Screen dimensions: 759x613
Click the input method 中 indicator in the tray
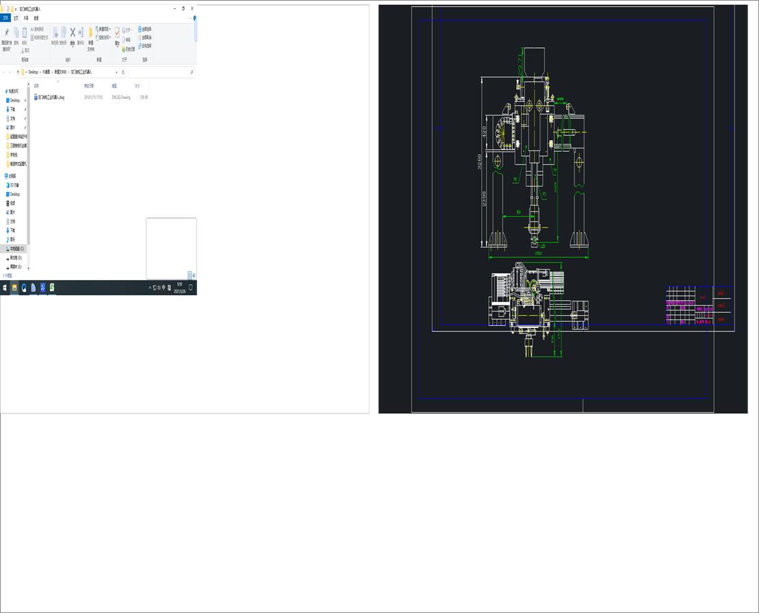click(x=163, y=288)
